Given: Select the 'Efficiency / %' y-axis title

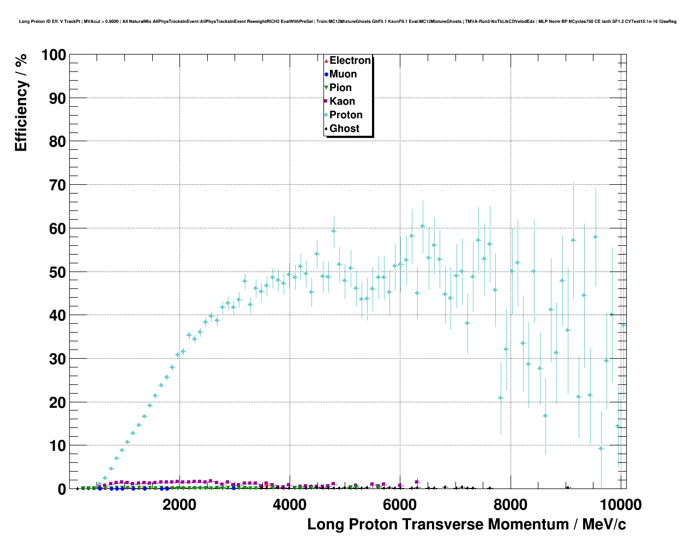Looking at the screenshot, I should [21, 102].
